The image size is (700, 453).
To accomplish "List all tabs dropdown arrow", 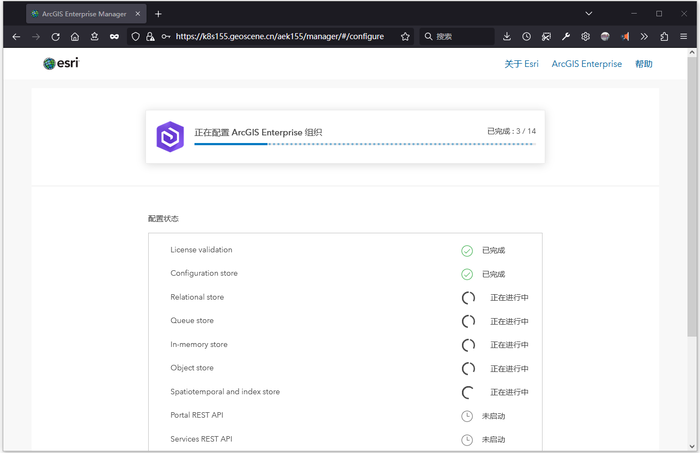I will click(589, 14).
